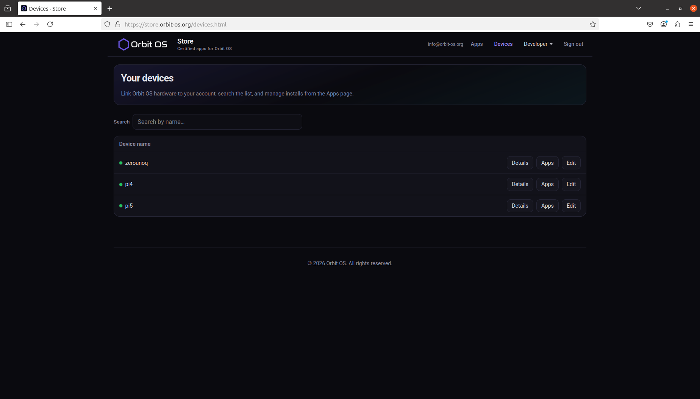
Task: Edit the pi5 device
Action: point(571,206)
